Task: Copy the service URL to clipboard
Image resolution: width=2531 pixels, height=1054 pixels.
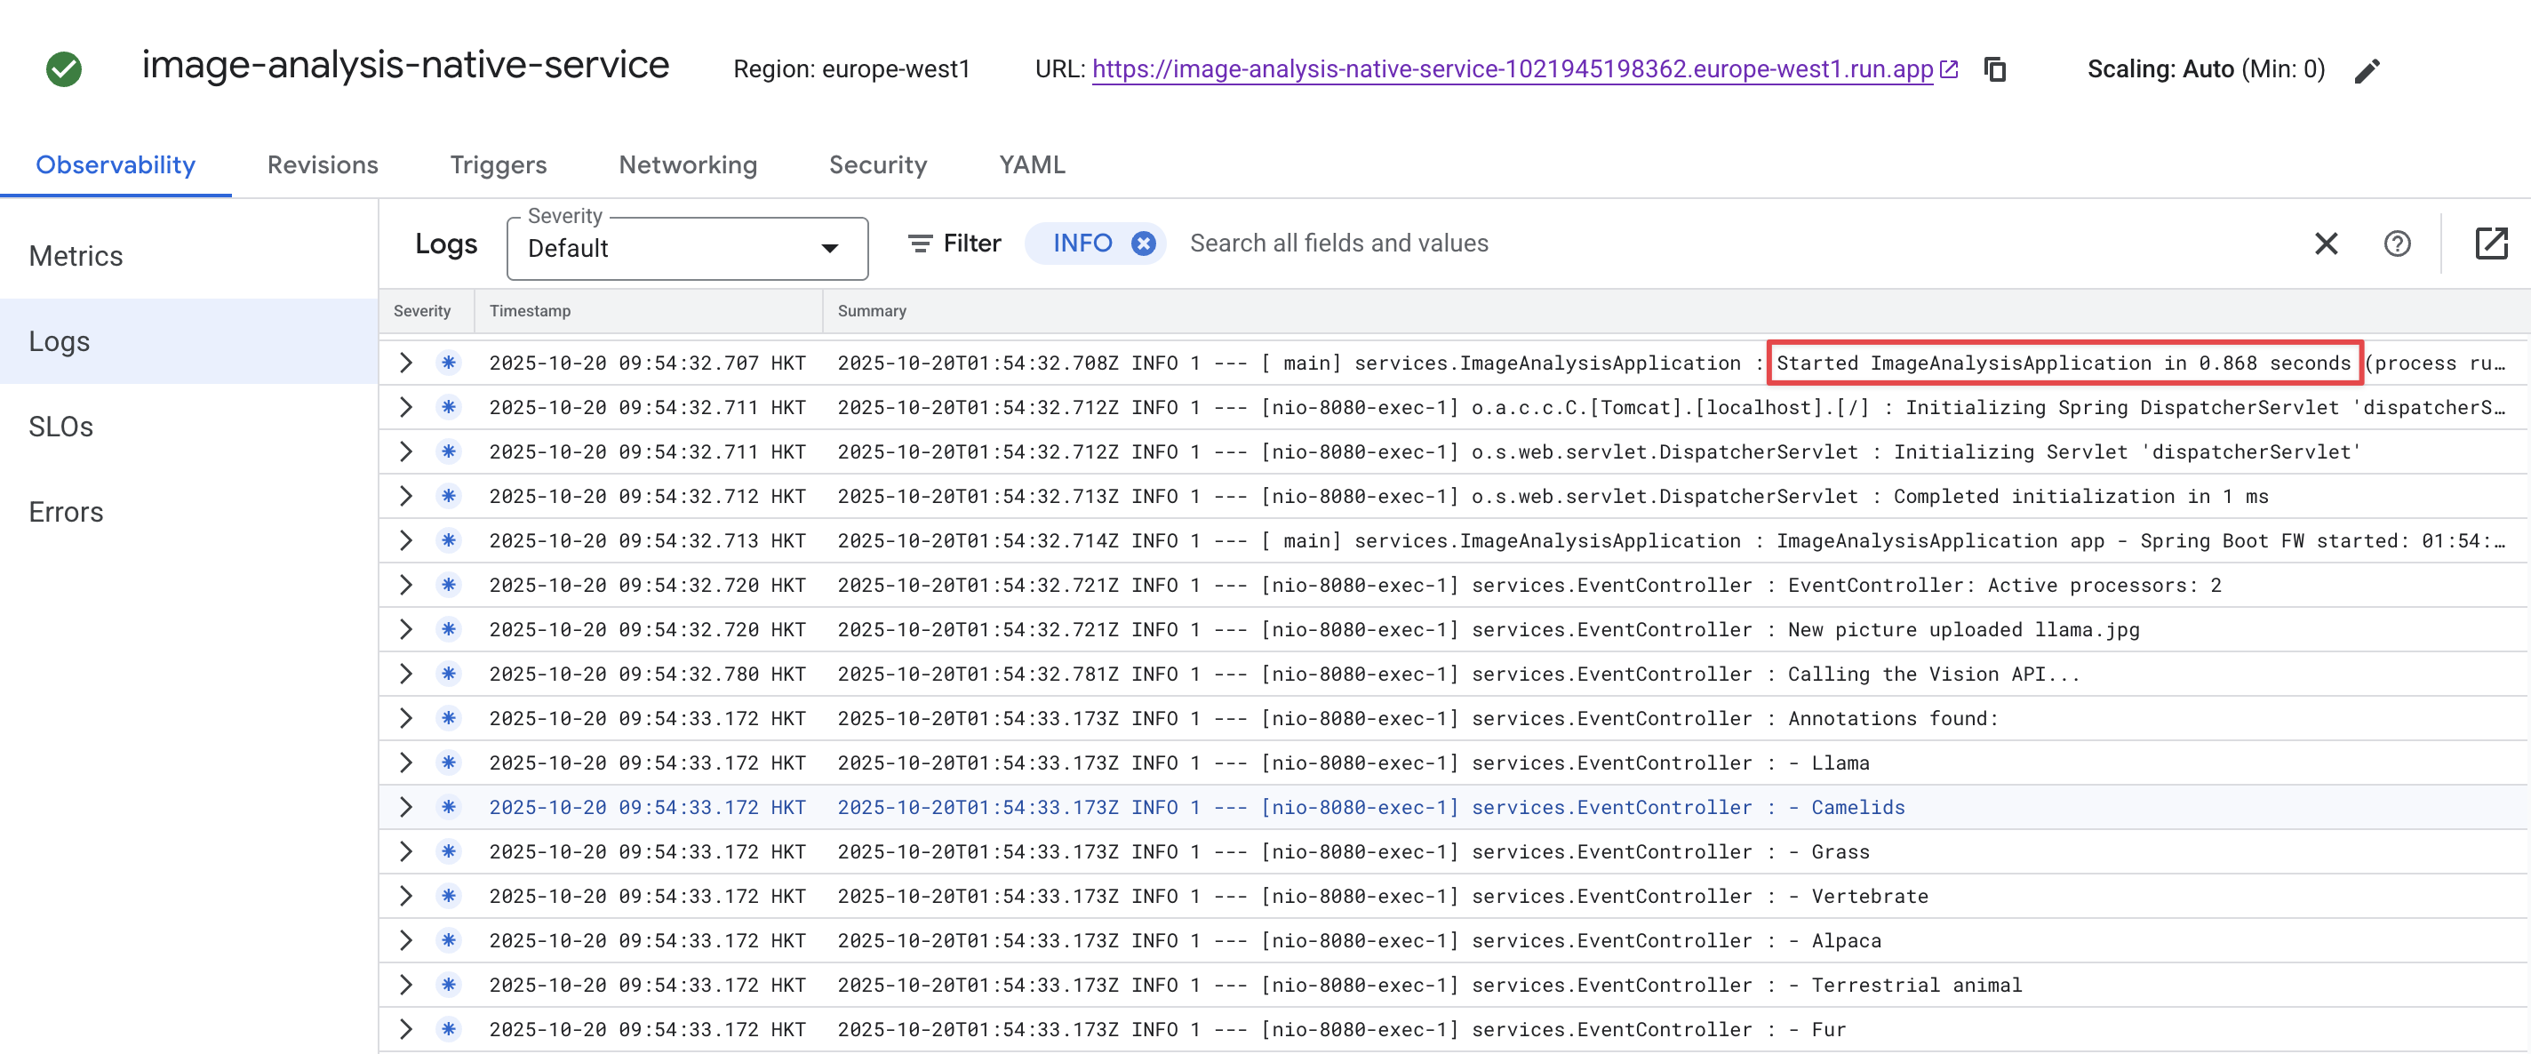Action: point(1994,69)
